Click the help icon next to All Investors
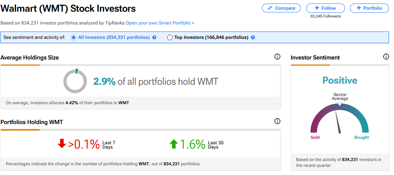Screen dimensions: 394x175 point(154,38)
